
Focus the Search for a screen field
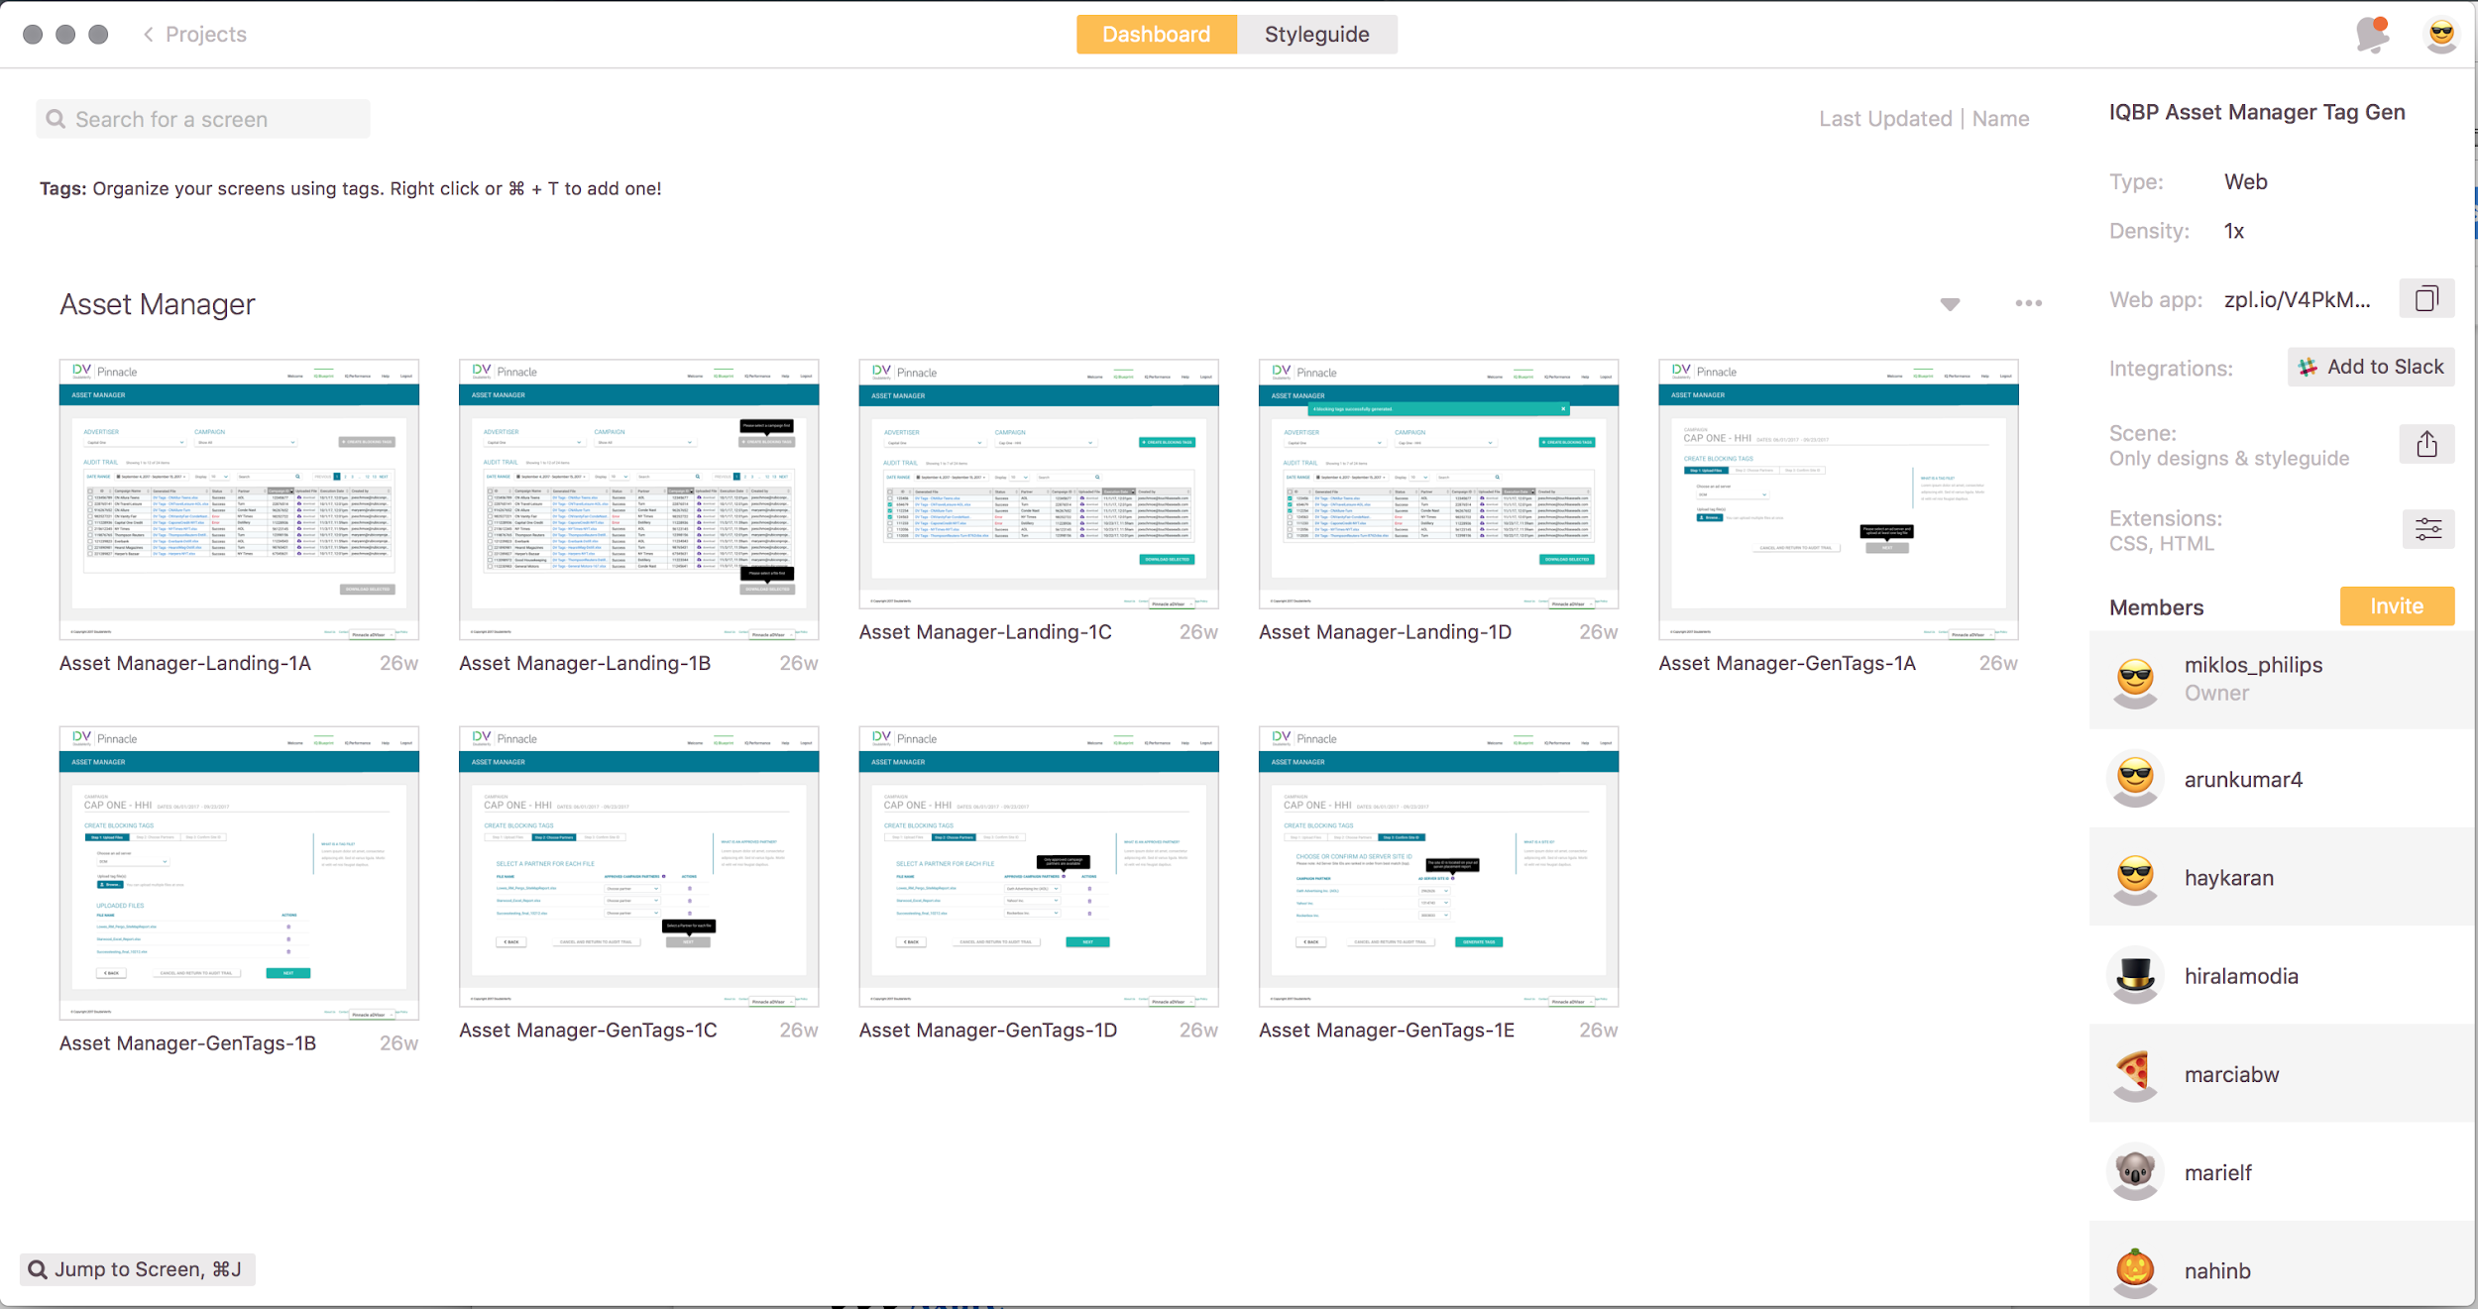[203, 119]
